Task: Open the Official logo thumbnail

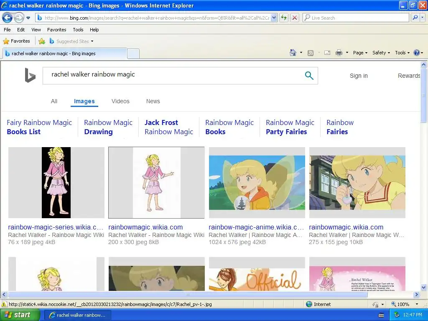Action: [257, 274]
